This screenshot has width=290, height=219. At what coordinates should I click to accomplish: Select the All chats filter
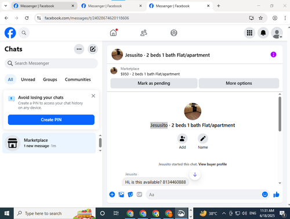click(x=10, y=80)
